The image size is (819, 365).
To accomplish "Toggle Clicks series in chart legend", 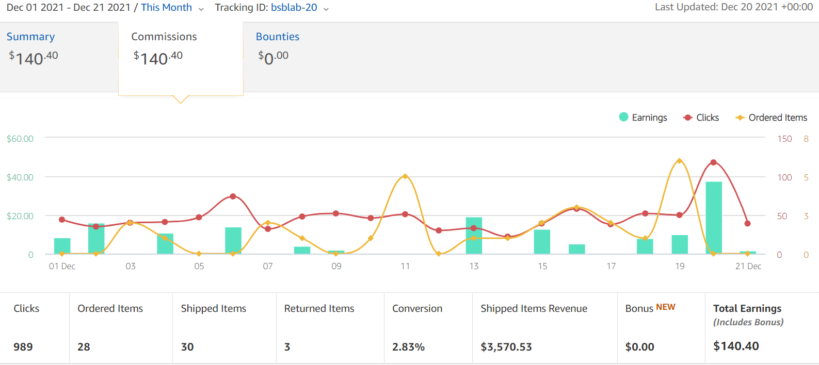I will [x=701, y=118].
